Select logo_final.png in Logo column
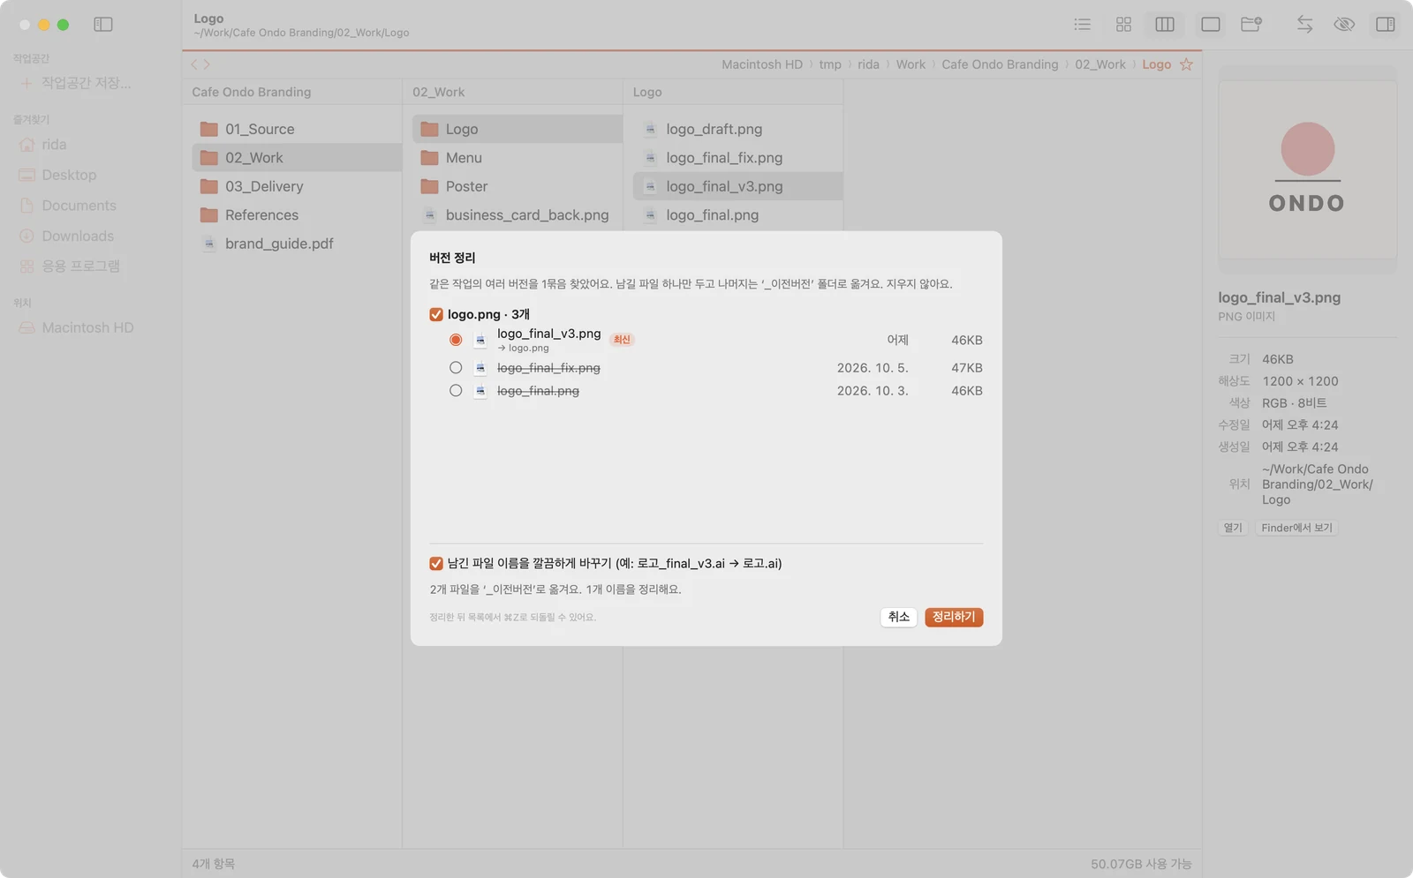 [x=738, y=215]
